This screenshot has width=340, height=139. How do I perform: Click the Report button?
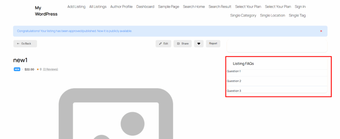(213, 44)
